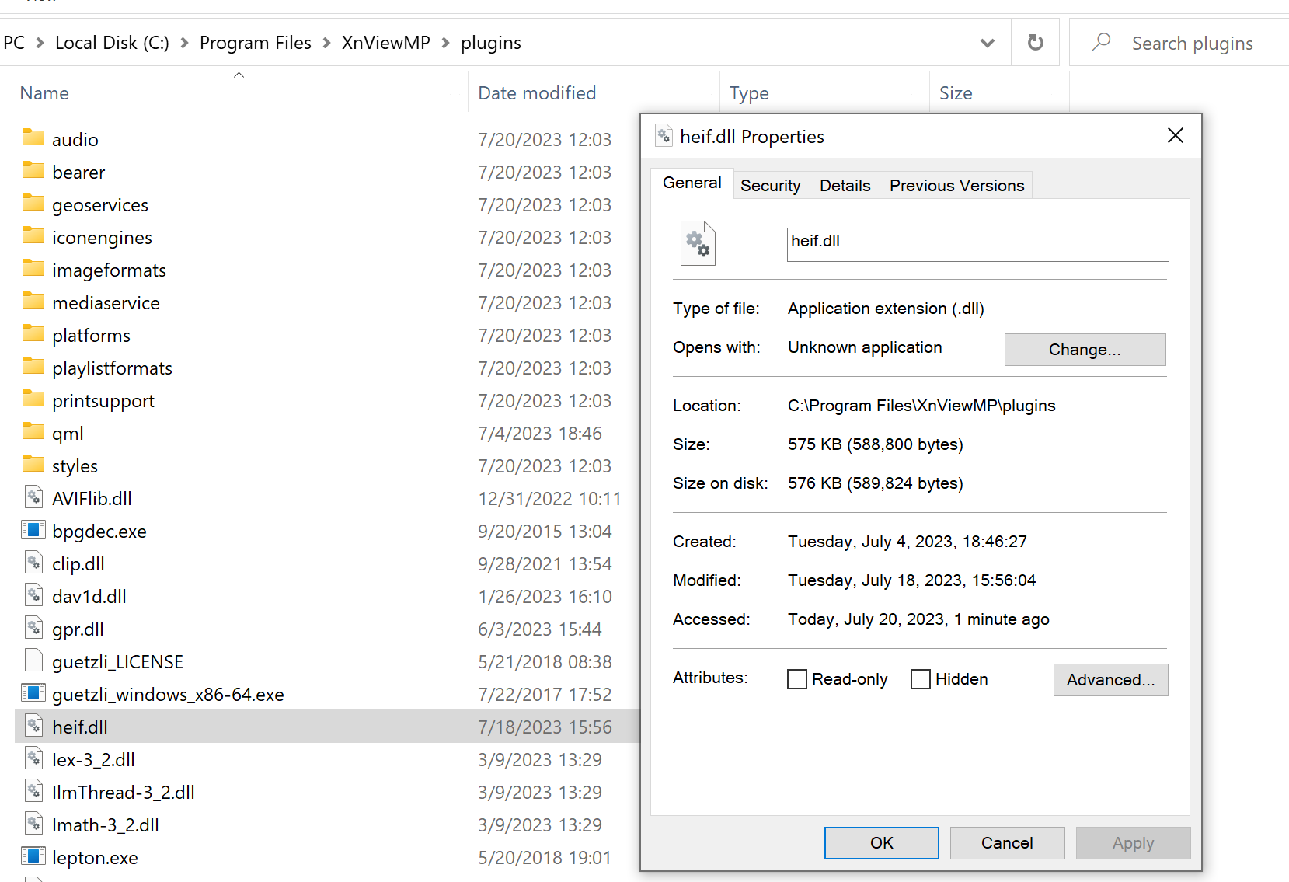Screen dimensions: 1289x882
Task: Click the lepton.exe application icon
Action: click(x=33, y=856)
